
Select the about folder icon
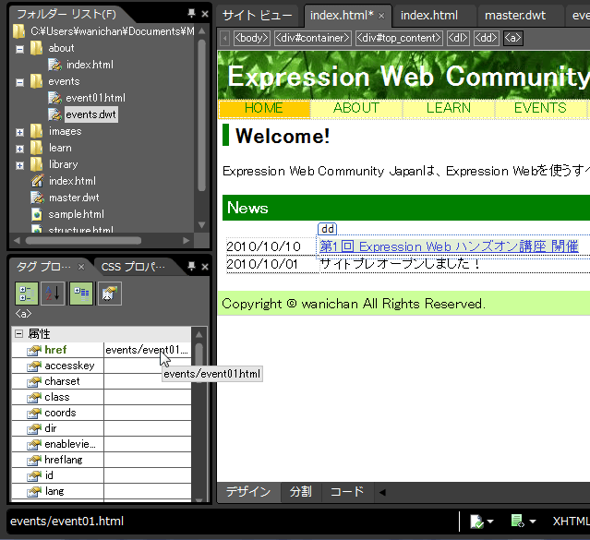point(36,48)
